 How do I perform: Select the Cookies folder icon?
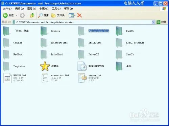point(6,43)
